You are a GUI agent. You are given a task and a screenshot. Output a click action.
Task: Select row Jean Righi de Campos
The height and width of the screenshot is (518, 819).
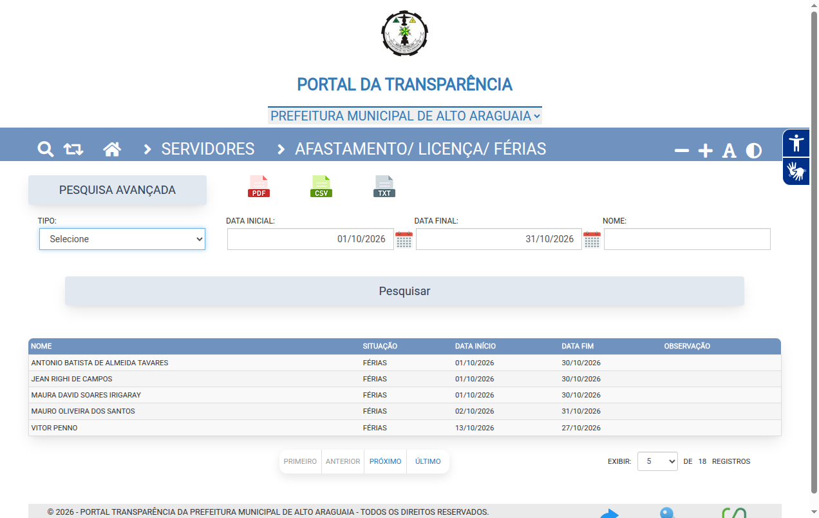pos(404,379)
